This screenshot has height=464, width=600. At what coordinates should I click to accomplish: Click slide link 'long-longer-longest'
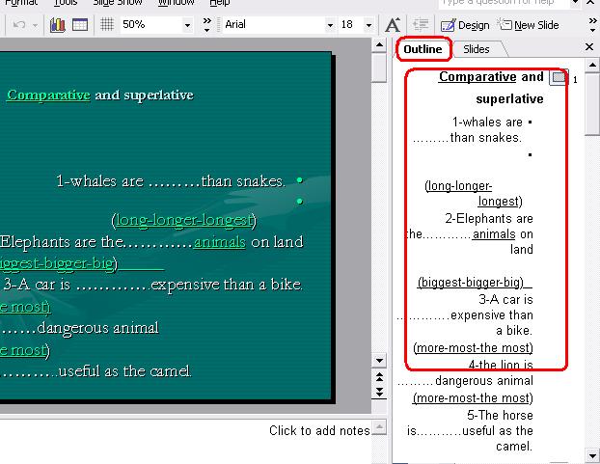184,220
